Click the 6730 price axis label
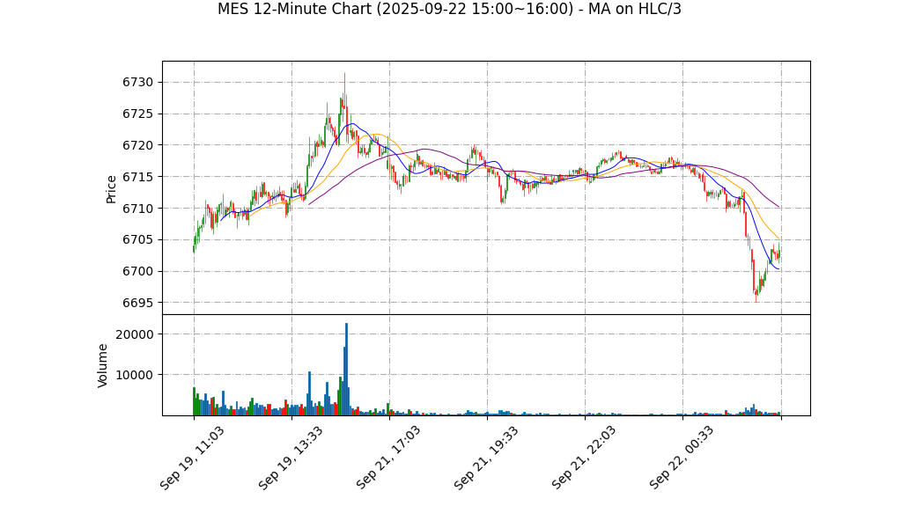Viewport: 900px width, 506px height. click(x=137, y=83)
